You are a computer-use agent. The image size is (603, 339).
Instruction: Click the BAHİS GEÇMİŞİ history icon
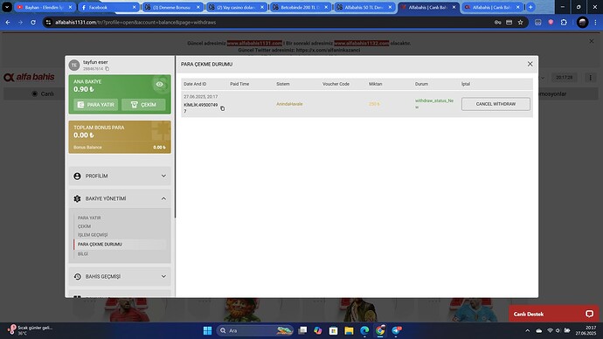77,277
